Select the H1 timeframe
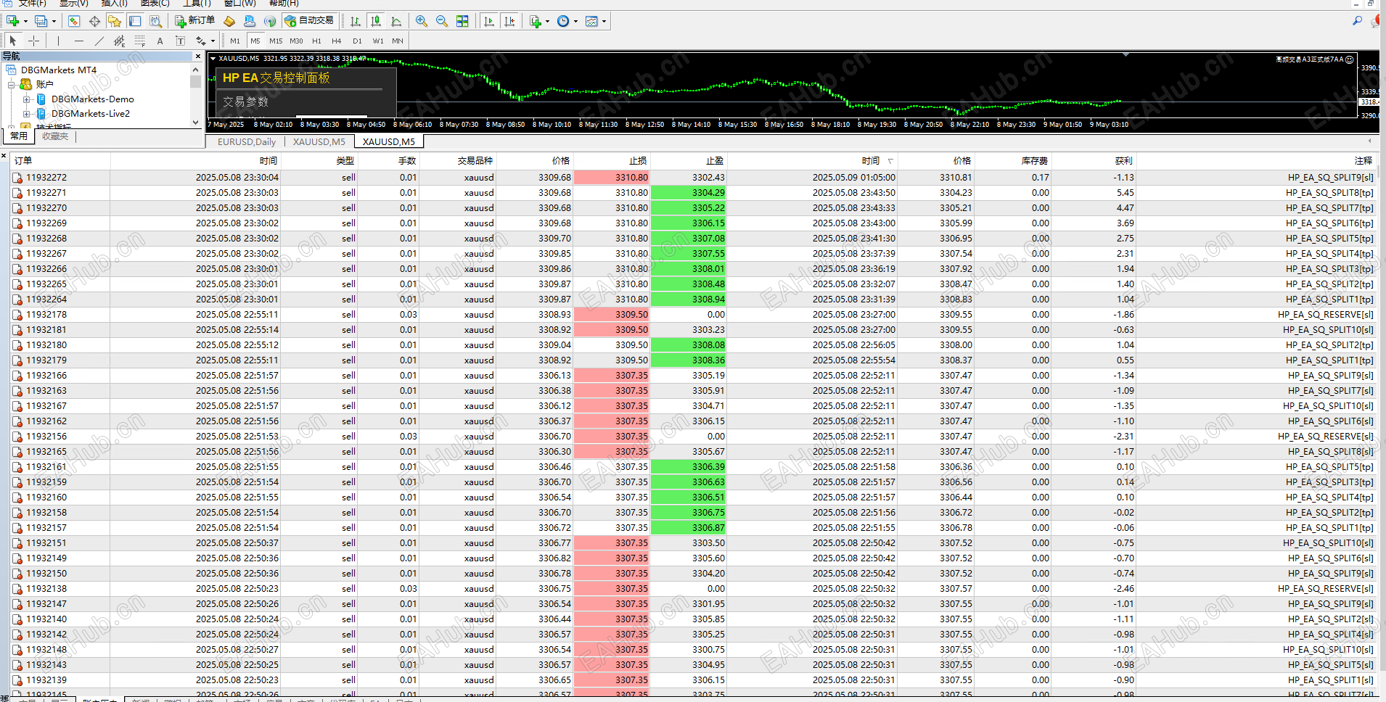1386x702 pixels. pyautogui.click(x=316, y=41)
